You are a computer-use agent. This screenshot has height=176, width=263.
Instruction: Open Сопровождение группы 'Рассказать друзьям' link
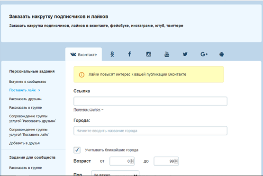33,119
